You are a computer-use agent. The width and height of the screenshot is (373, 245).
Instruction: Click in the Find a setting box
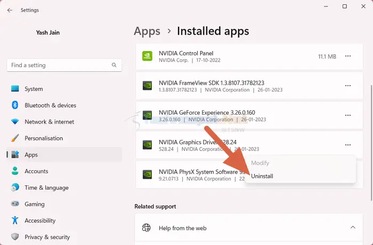(x=64, y=65)
